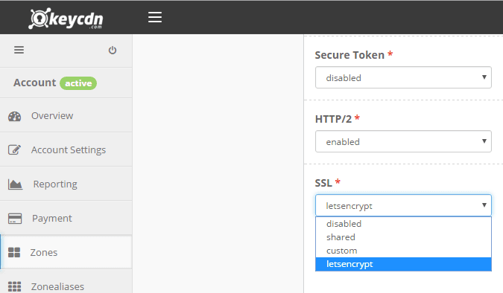Toggle the top header hamburger menu

click(x=155, y=17)
